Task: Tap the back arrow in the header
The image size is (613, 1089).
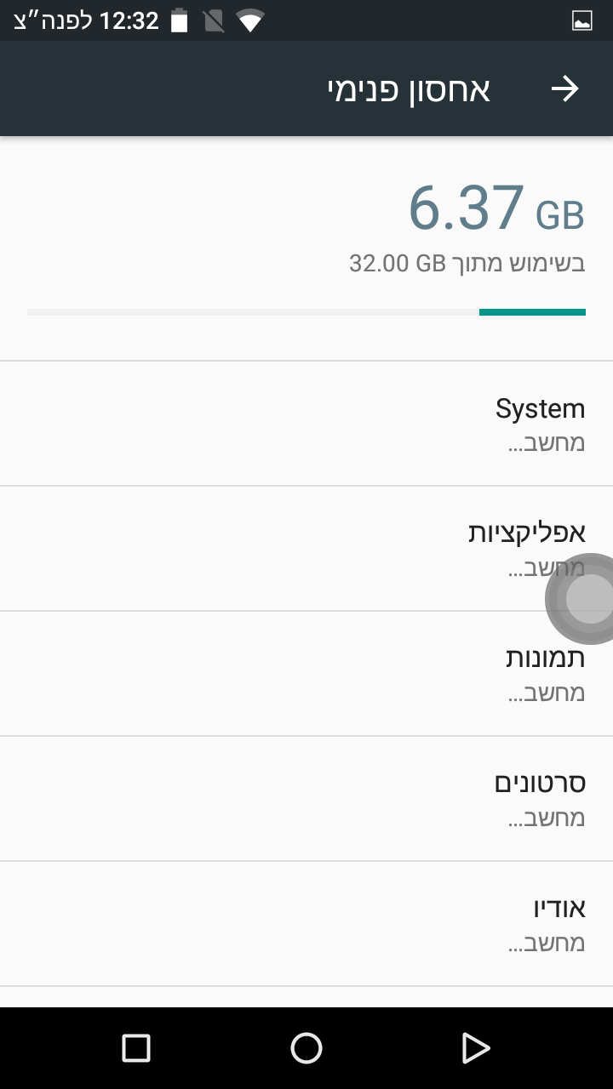Action: [x=564, y=89]
